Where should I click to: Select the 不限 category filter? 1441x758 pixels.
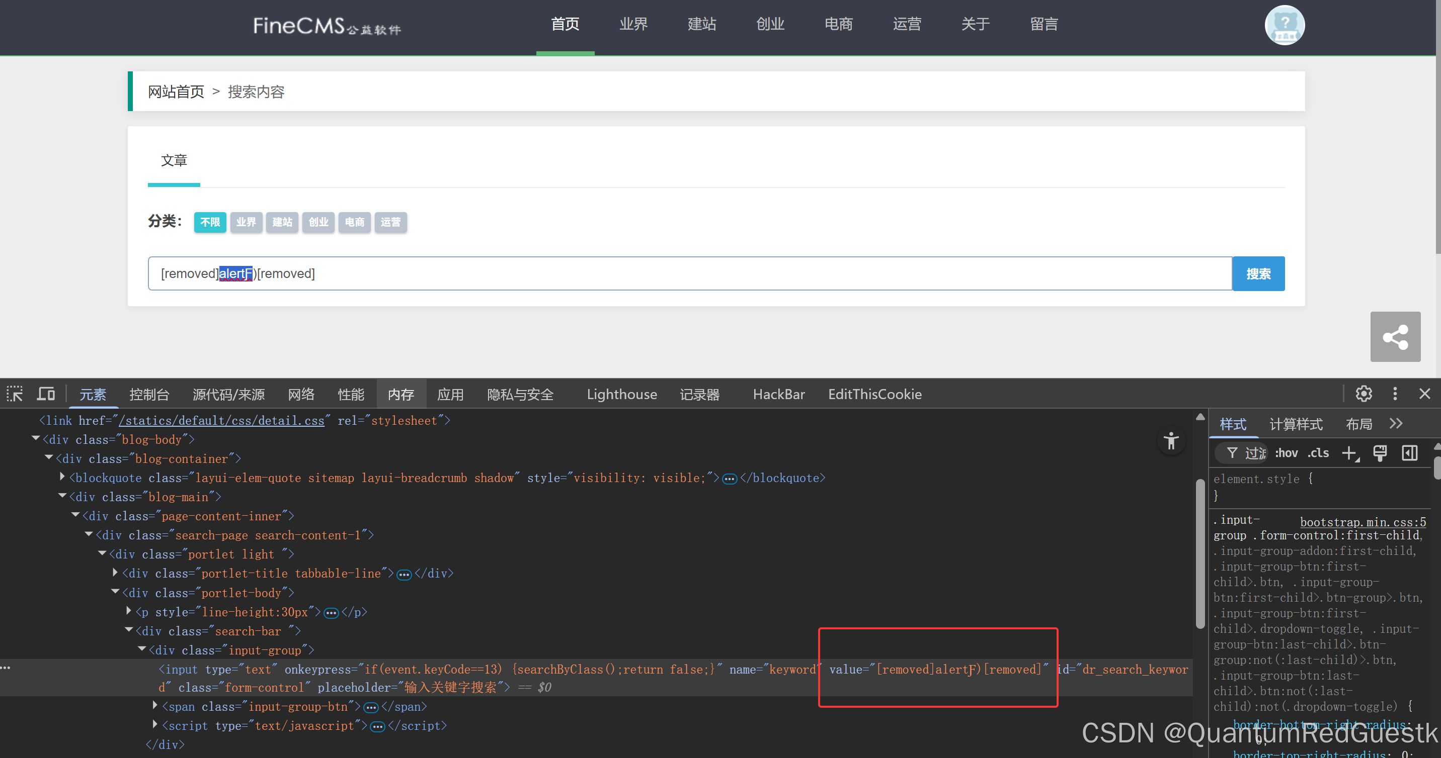210,222
